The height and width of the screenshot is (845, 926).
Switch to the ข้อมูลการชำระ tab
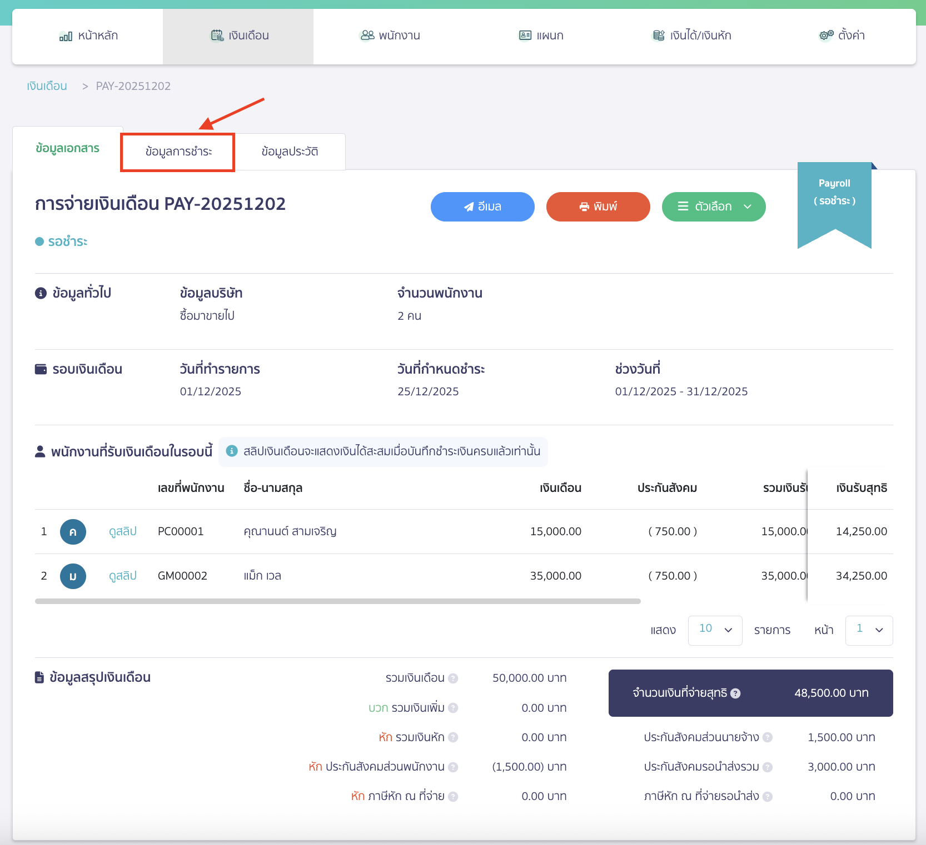[178, 152]
